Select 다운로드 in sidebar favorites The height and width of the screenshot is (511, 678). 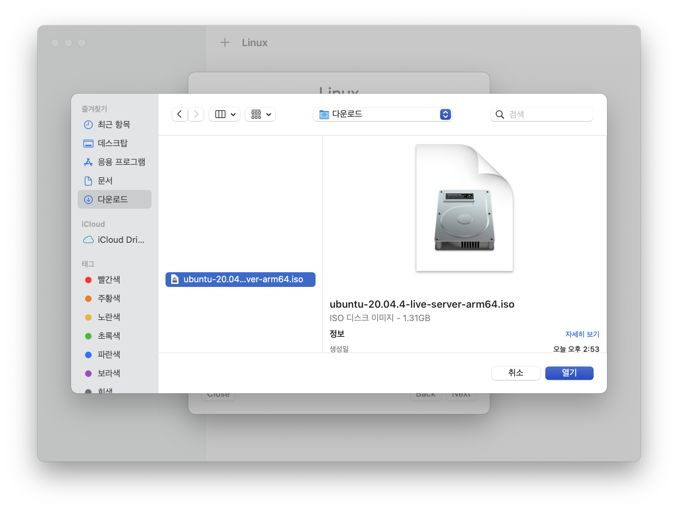coord(113,200)
